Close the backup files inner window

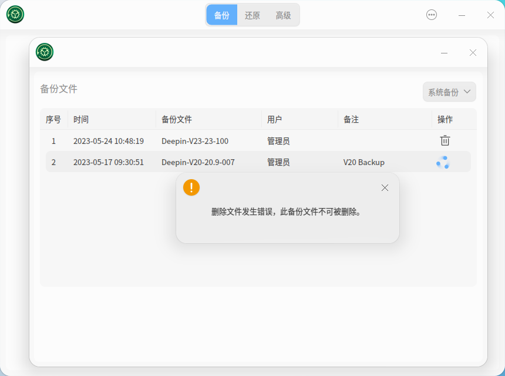pos(473,53)
